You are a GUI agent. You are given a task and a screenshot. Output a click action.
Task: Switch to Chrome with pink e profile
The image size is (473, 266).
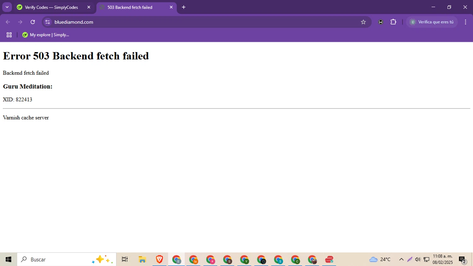tap(210, 259)
